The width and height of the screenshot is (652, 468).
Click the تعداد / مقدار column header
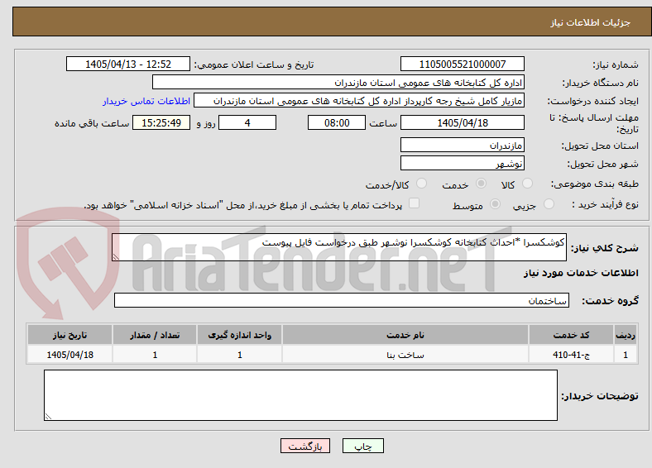[x=155, y=335]
